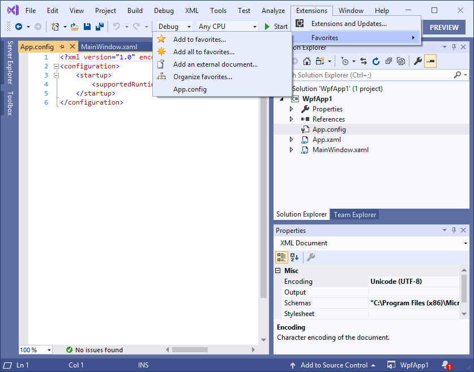This screenshot has width=474, height=372.
Task: Click the notifications flag in status bar
Action: click(447, 365)
